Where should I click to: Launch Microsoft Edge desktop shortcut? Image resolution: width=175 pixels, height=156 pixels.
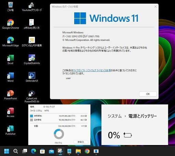(11, 42)
